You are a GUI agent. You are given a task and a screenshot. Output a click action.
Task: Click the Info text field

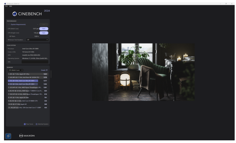point(35,62)
